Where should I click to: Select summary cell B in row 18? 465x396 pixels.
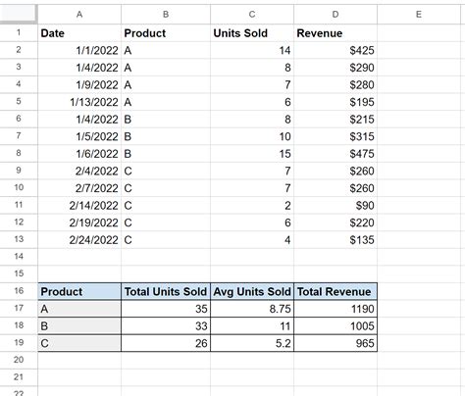click(79, 326)
